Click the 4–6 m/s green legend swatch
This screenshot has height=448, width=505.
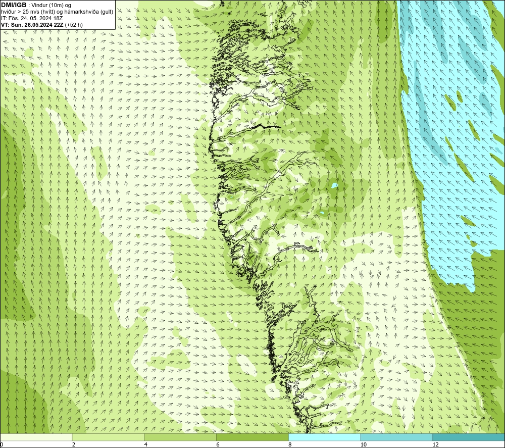180,437
